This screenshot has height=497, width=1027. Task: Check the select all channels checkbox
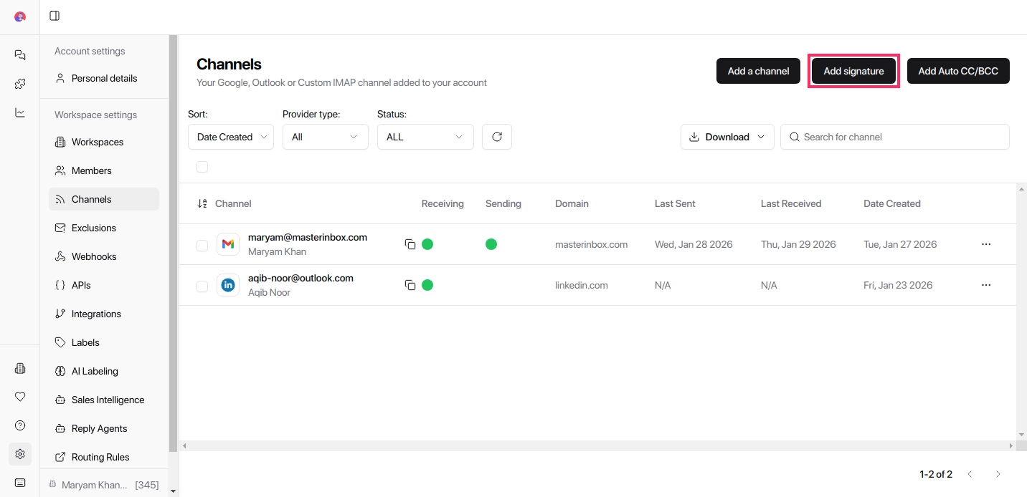(202, 167)
